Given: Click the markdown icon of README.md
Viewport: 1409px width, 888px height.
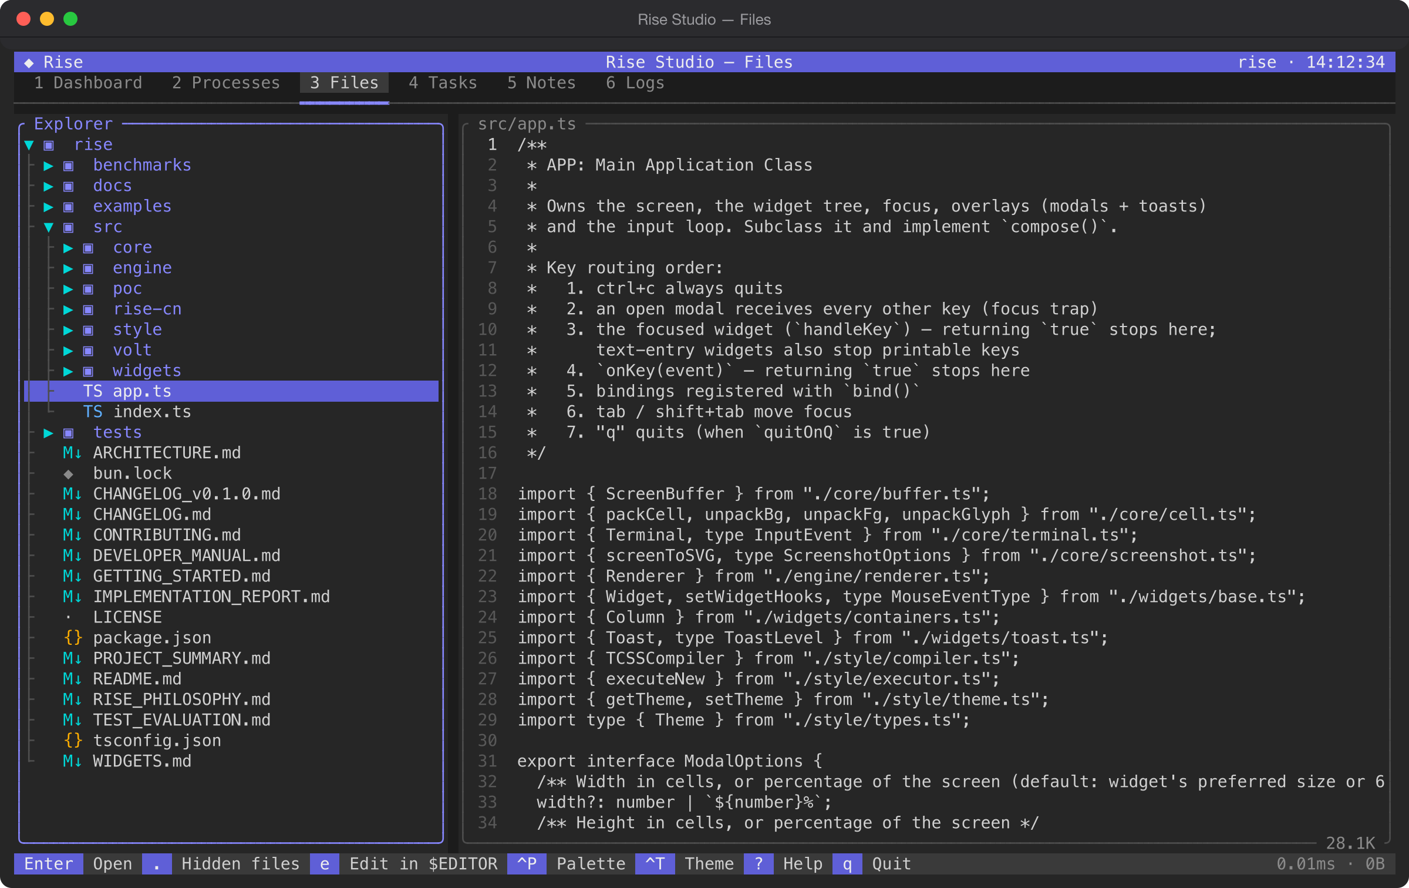Looking at the screenshot, I should click(x=72, y=679).
